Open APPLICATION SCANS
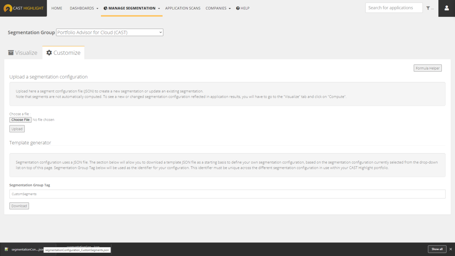Viewport: 455px width, 256px height. (x=183, y=8)
